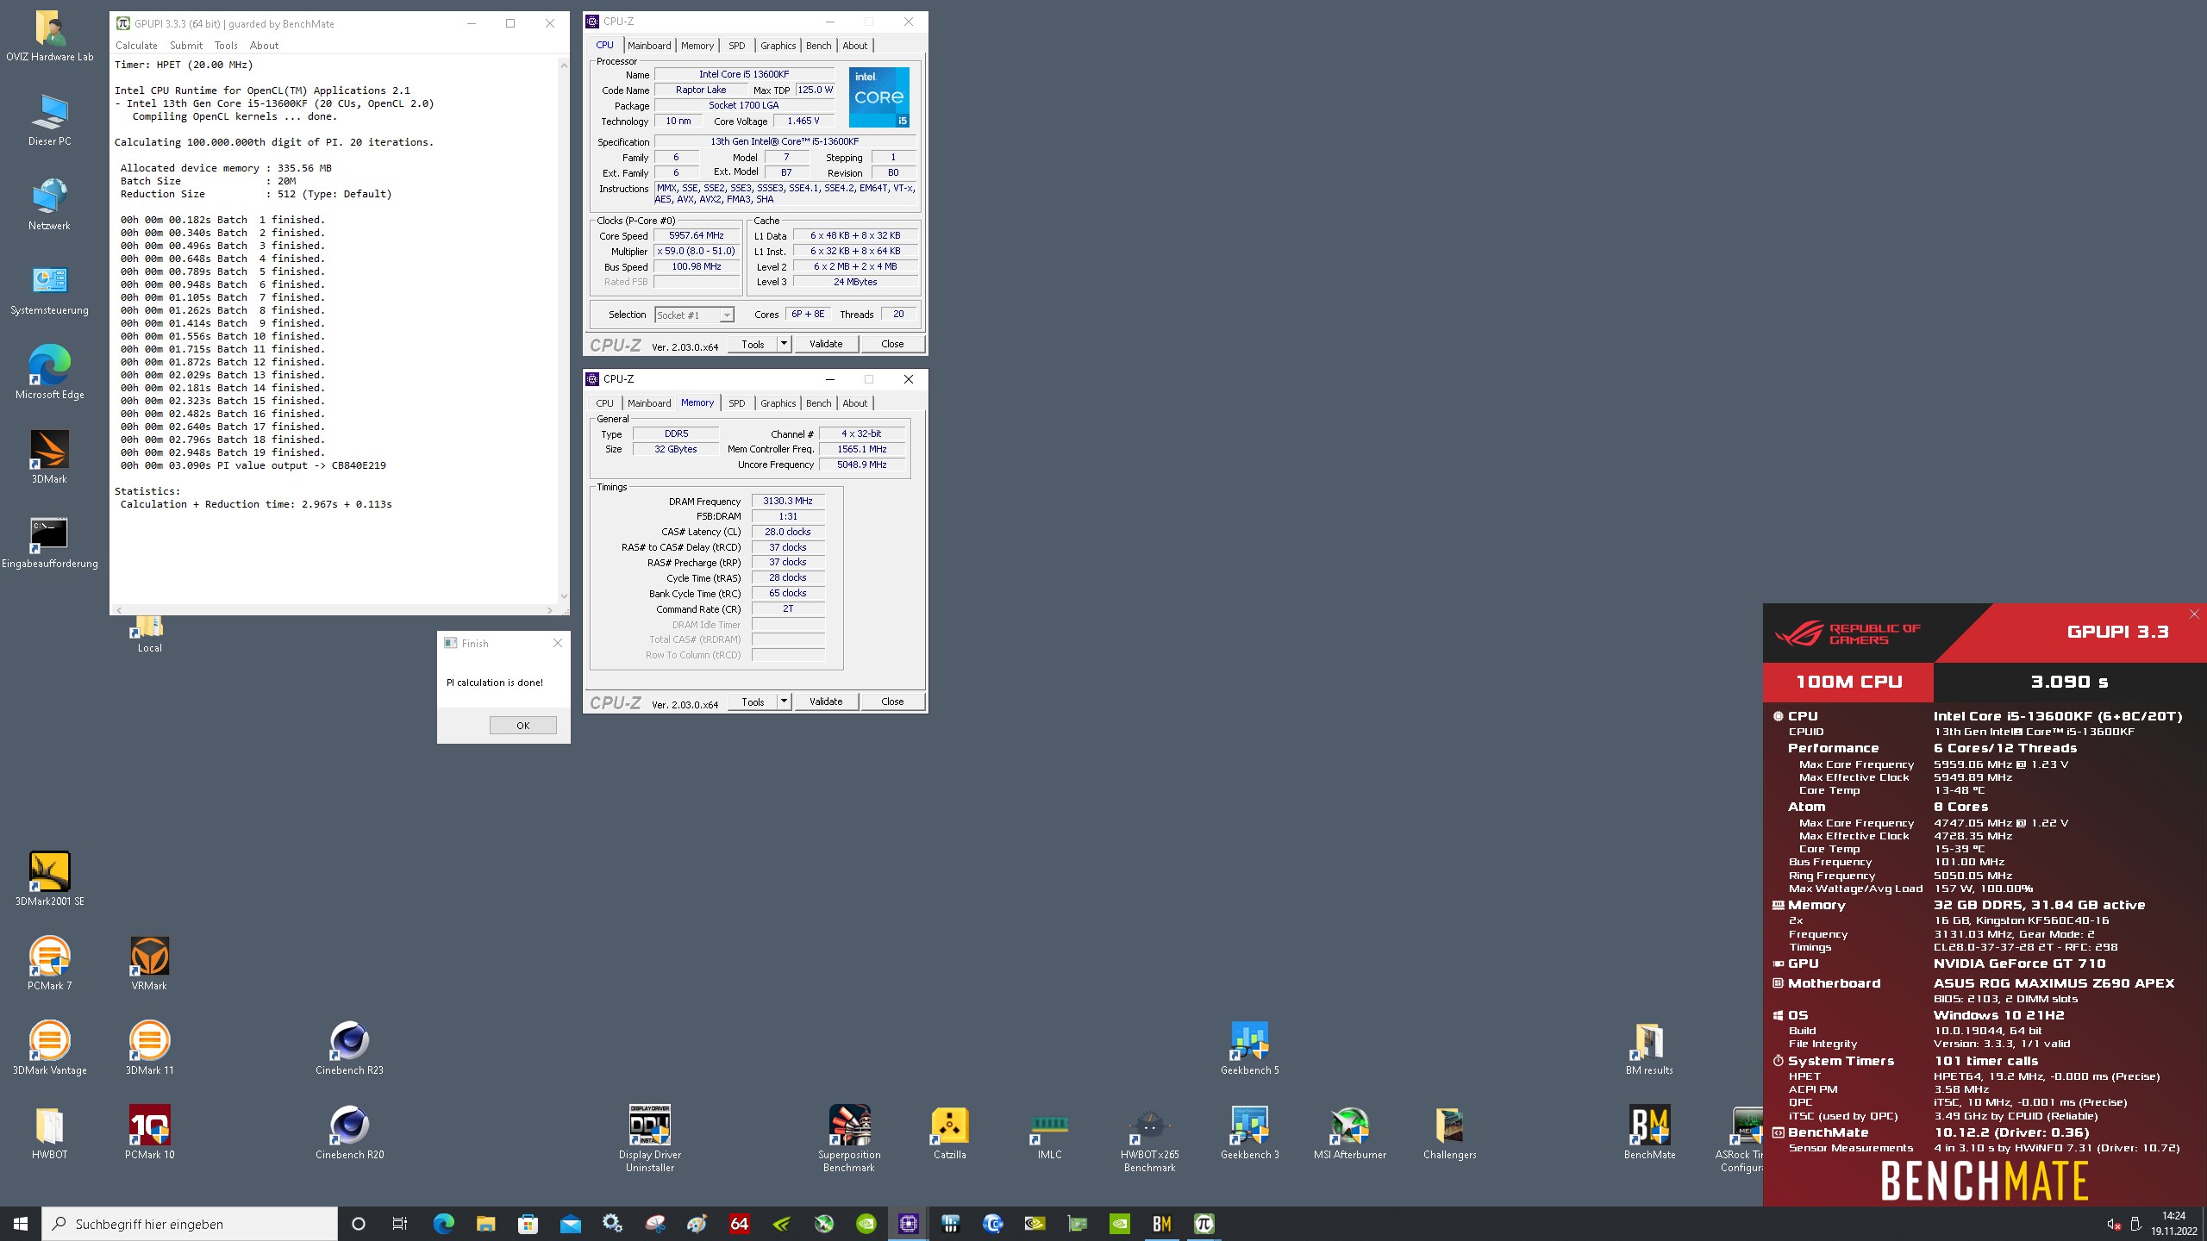The width and height of the screenshot is (2207, 1241).
Task: Launch PCMark 10 shortcut
Action: tap(149, 1133)
